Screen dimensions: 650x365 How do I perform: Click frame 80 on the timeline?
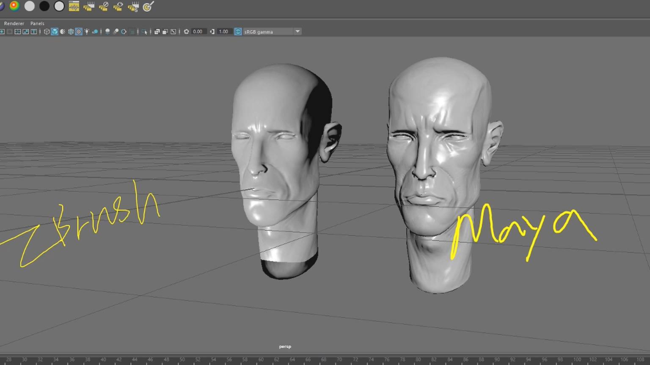(x=418, y=359)
